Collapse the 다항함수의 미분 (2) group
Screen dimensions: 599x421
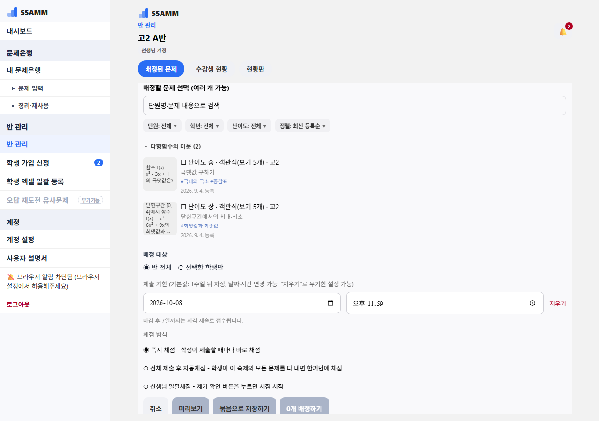[172, 146]
